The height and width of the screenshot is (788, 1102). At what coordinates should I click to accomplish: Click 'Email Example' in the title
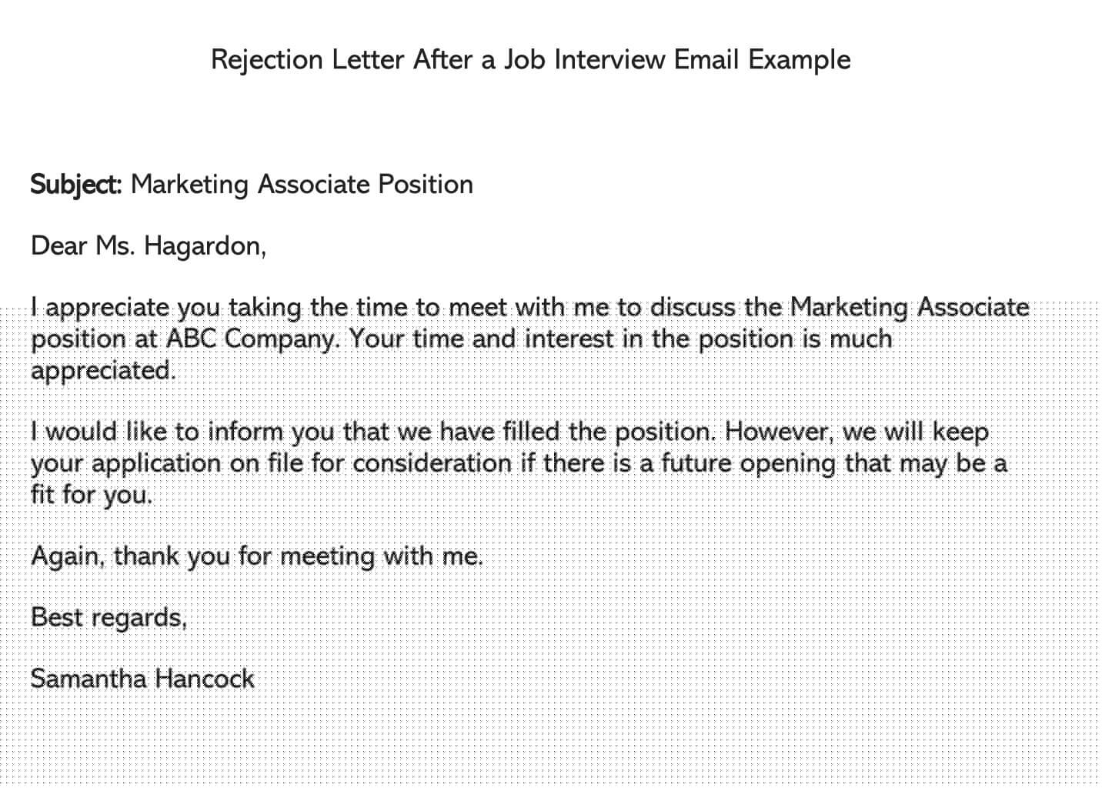click(x=763, y=60)
